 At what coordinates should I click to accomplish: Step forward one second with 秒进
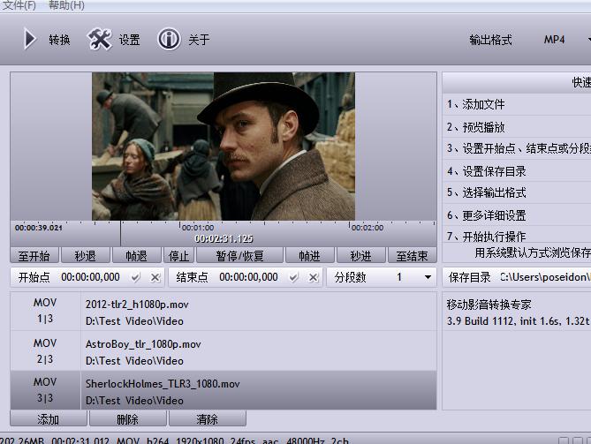[x=361, y=256]
